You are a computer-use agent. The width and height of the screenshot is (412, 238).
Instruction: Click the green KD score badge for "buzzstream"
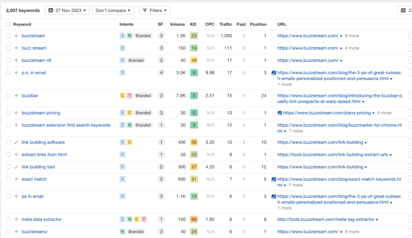click(x=194, y=36)
